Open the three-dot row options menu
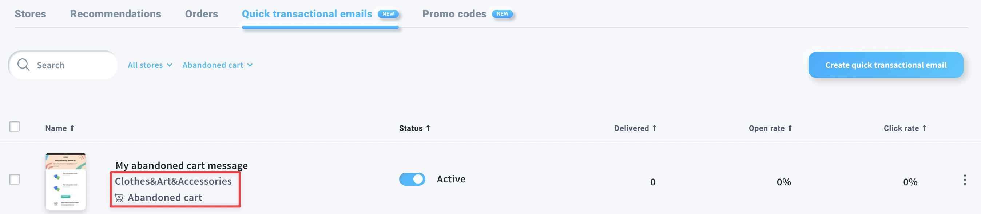The image size is (981, 214). tap(965, 180)
